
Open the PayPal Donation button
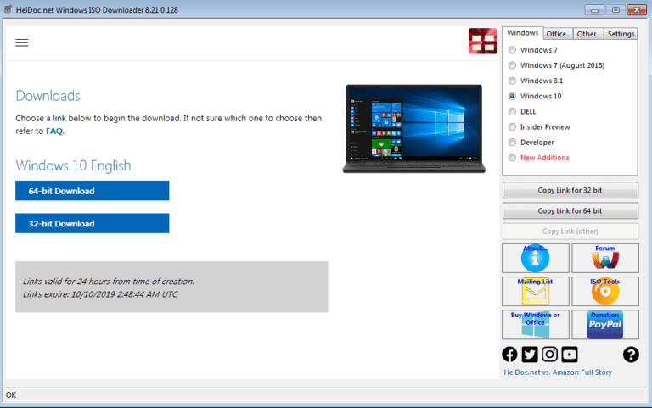tap(605, 325)
